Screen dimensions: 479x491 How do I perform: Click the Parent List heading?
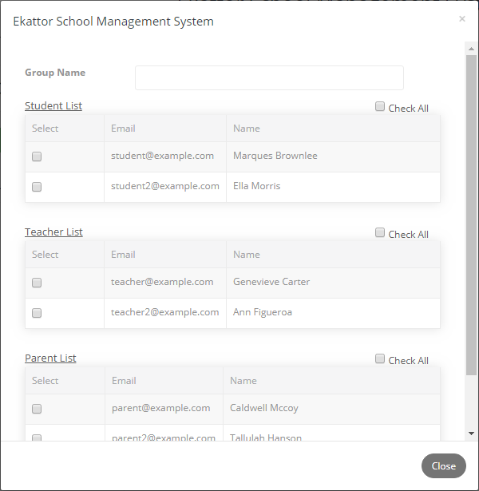[50, 358]
